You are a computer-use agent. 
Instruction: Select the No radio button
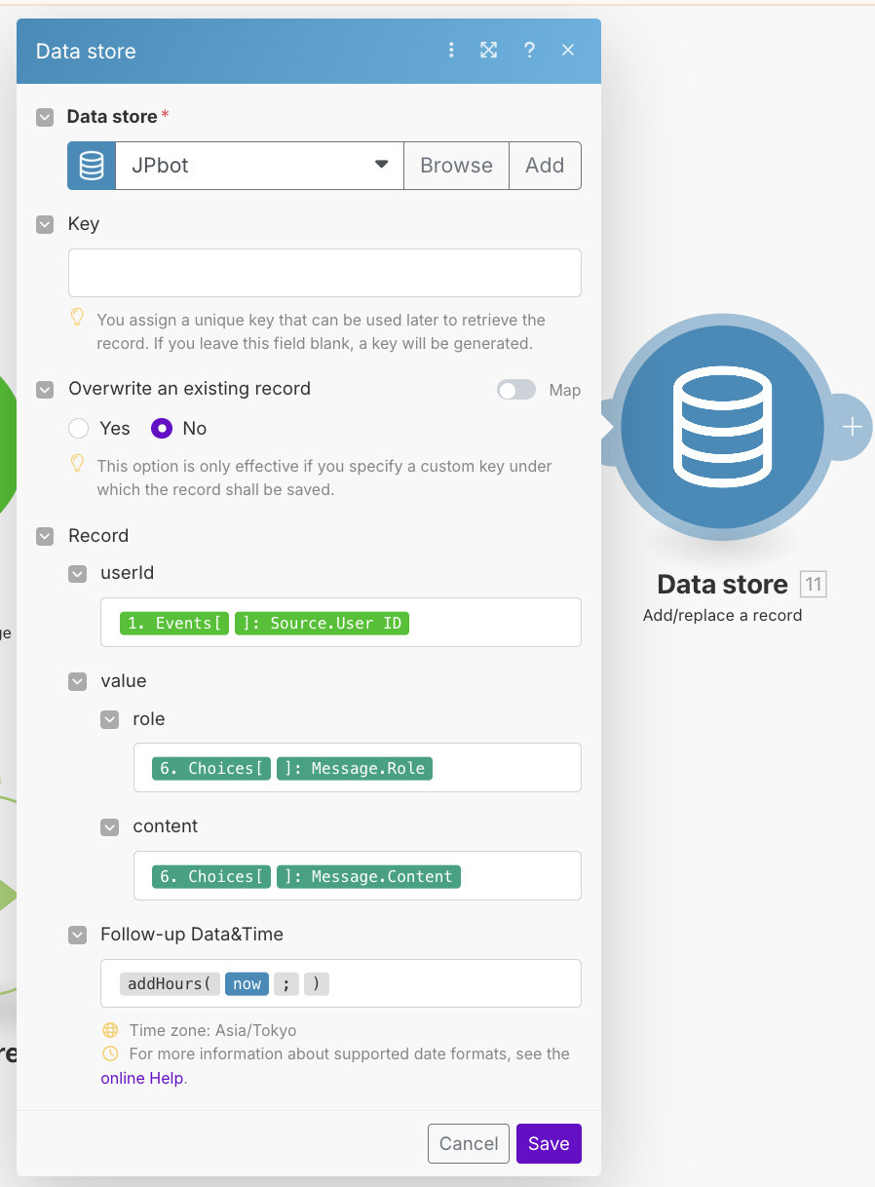coord(162,429)
